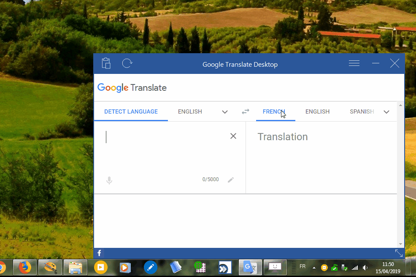Click the Google Translate logo
This screenshot has width=416, height=277.
[132, 88]
